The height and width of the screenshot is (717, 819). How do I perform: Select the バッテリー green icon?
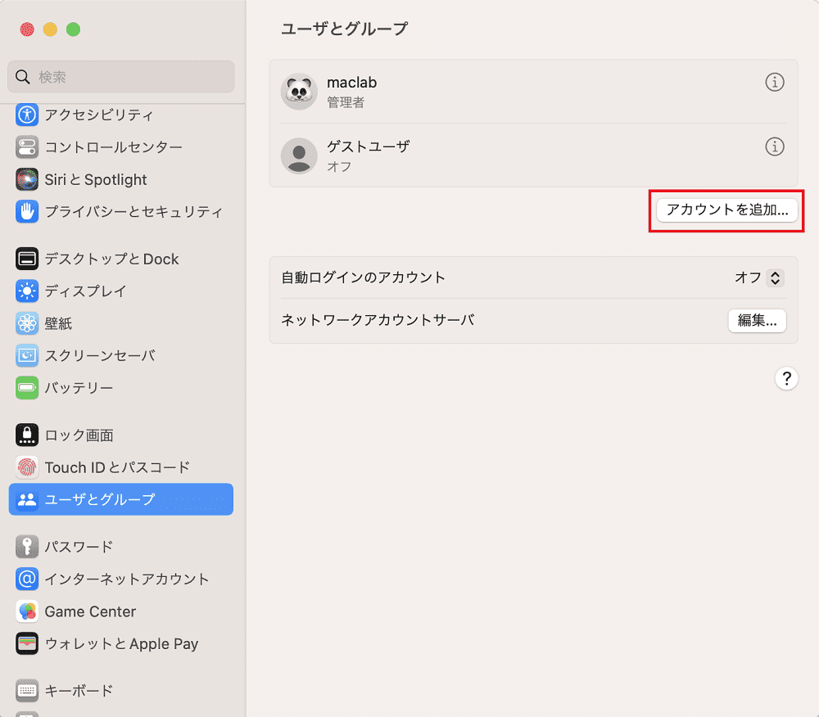click(x=27, y=388)
